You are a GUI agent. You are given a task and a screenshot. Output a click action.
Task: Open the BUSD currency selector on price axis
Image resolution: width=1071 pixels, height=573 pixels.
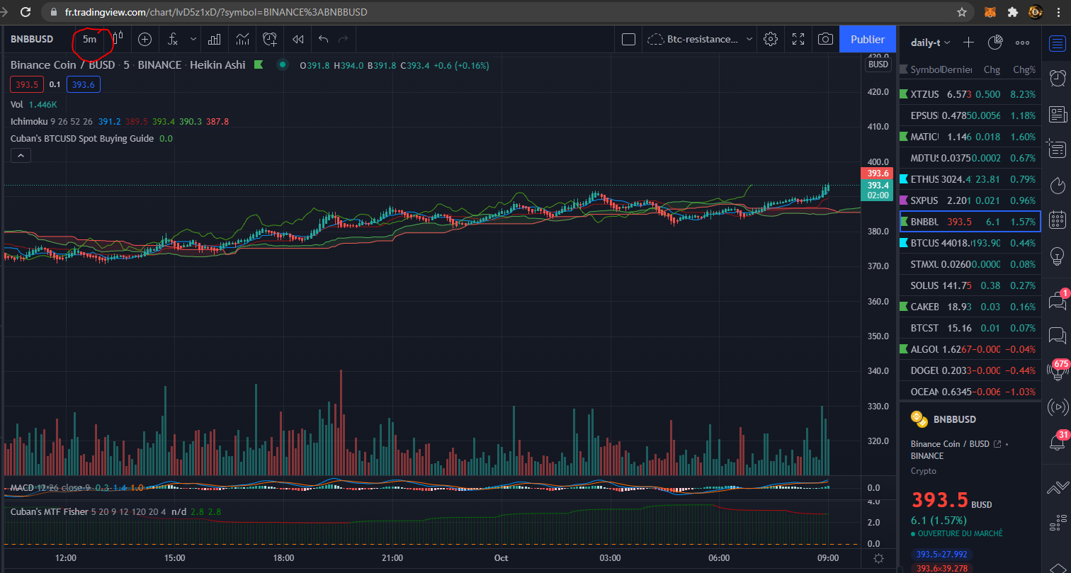click(878, 64)
